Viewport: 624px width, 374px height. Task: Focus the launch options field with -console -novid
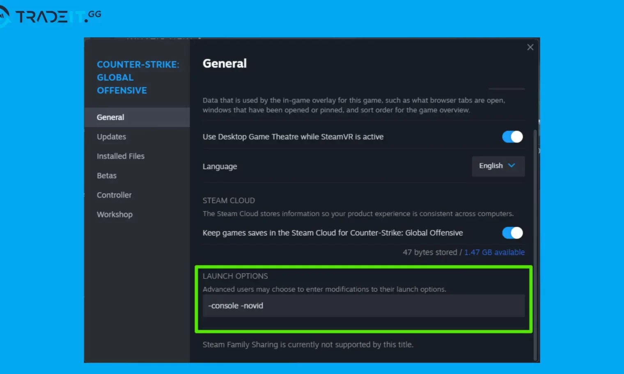click(x=363, y=306)
